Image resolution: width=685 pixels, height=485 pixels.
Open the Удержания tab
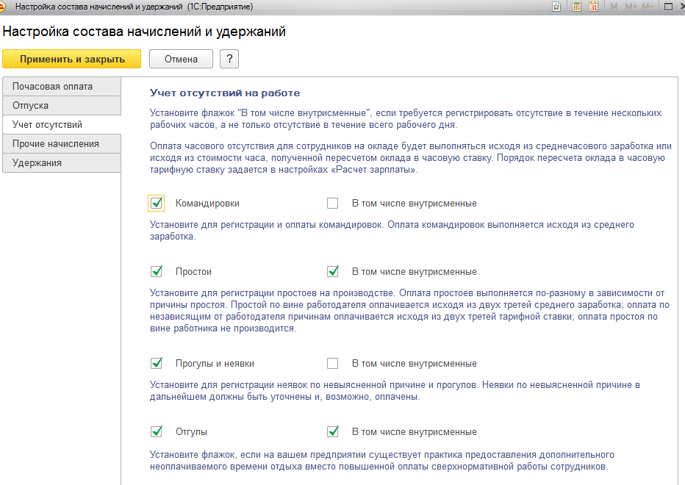click(62, 163)
